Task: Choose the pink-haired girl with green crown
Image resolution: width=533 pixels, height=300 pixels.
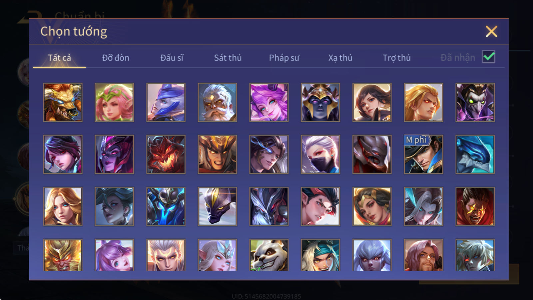Action: (x=114, y=102)
